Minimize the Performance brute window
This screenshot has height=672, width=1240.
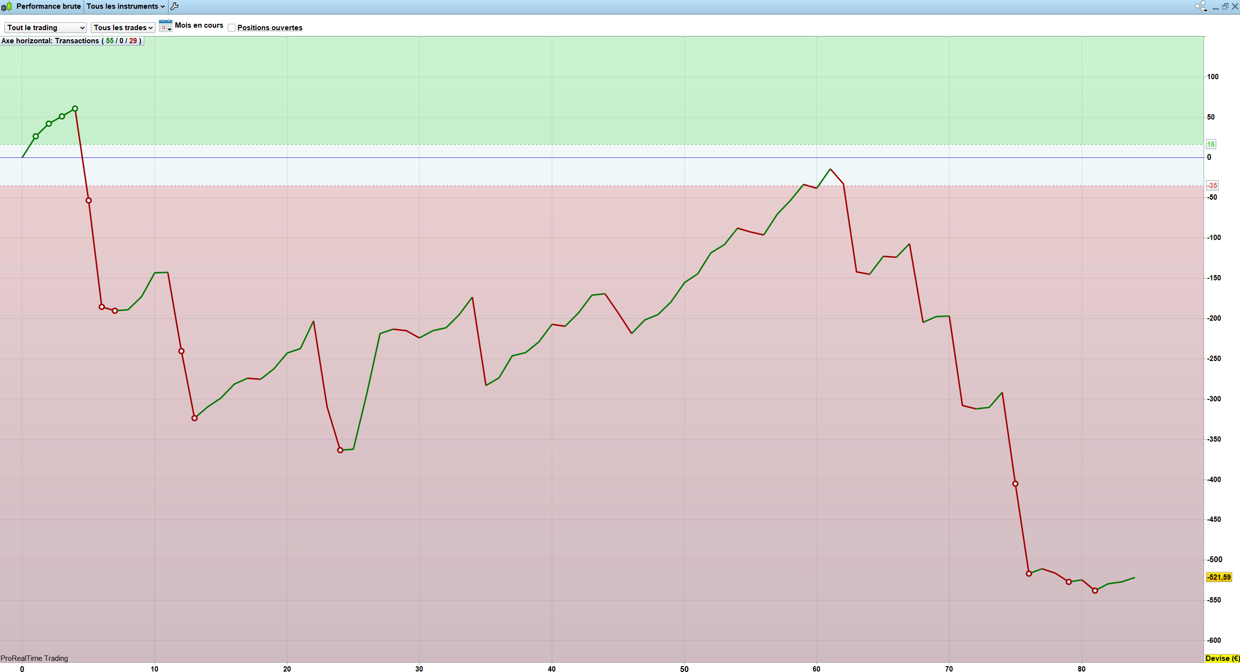[x=1215, y=7]
